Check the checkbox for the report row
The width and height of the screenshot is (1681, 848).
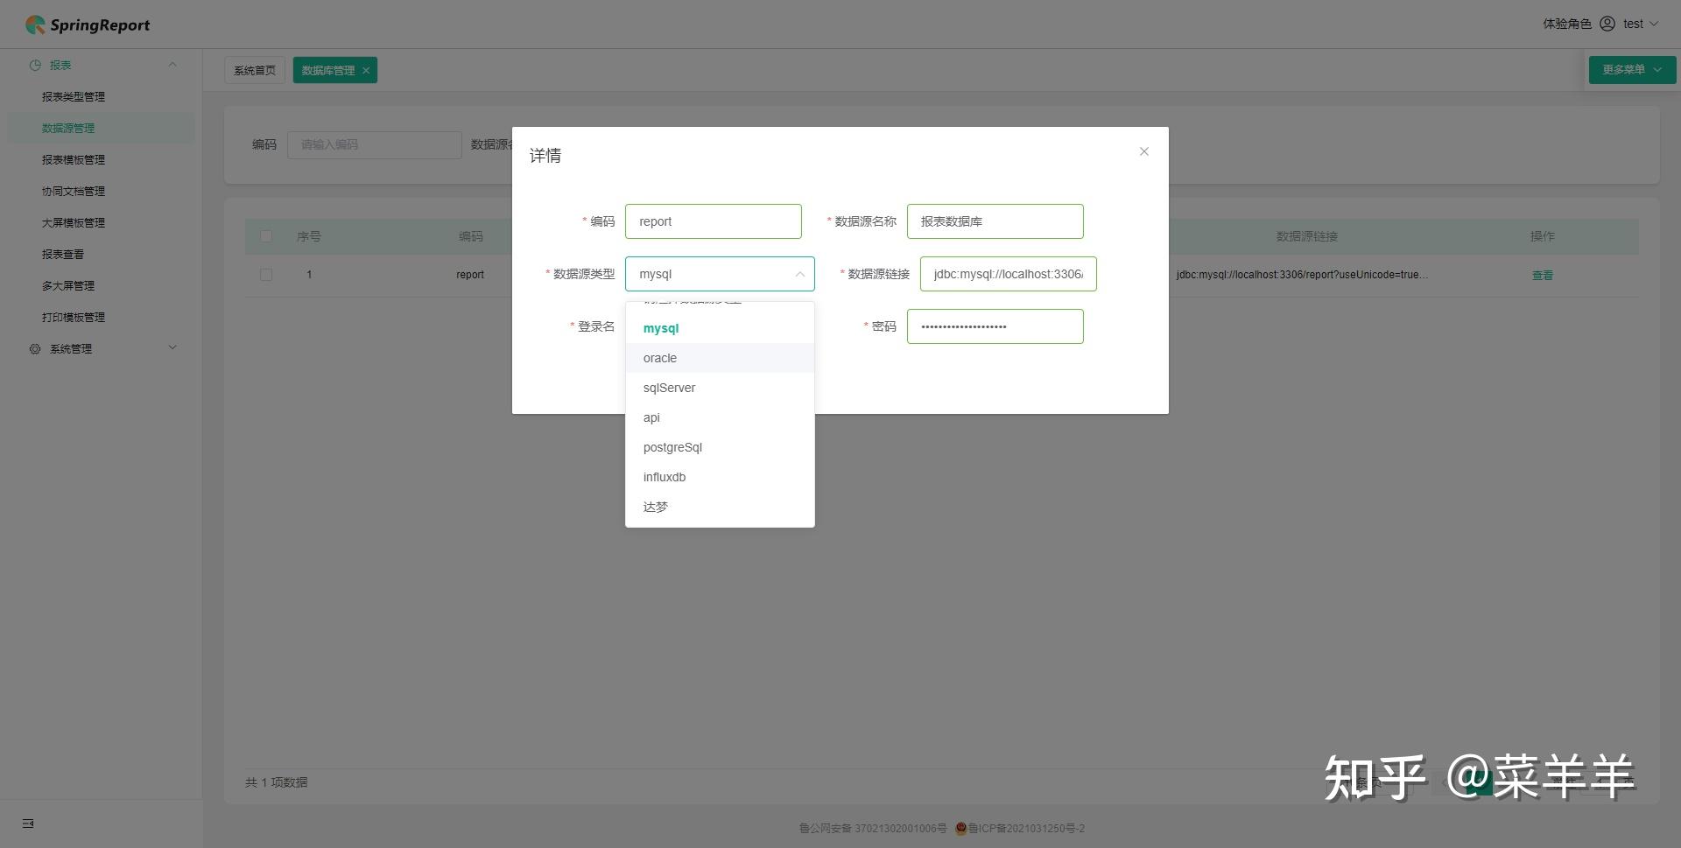pyautogui.click(x=266, y=274)
